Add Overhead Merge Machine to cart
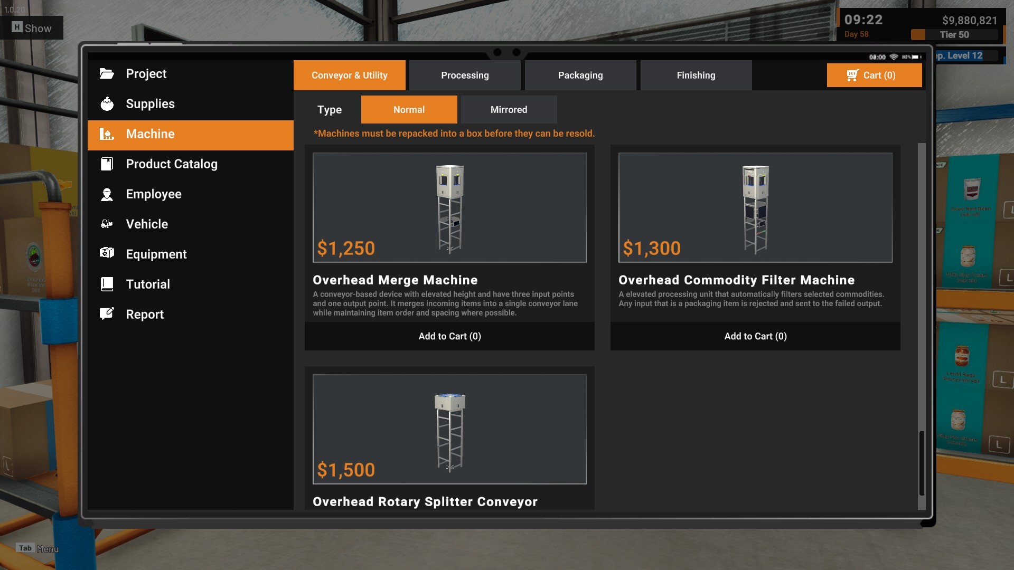Image resolution: width=1014 pixels, height=570 pixels. coord(449,336)
